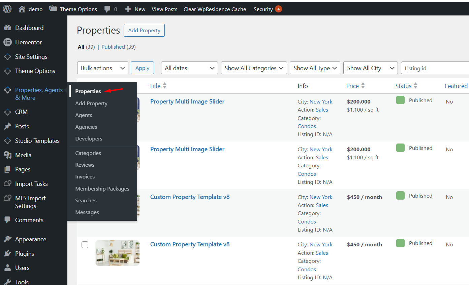Click the WordPress logo icon
The height and width of the screenshot is (285, 469).
pos(7,9)
